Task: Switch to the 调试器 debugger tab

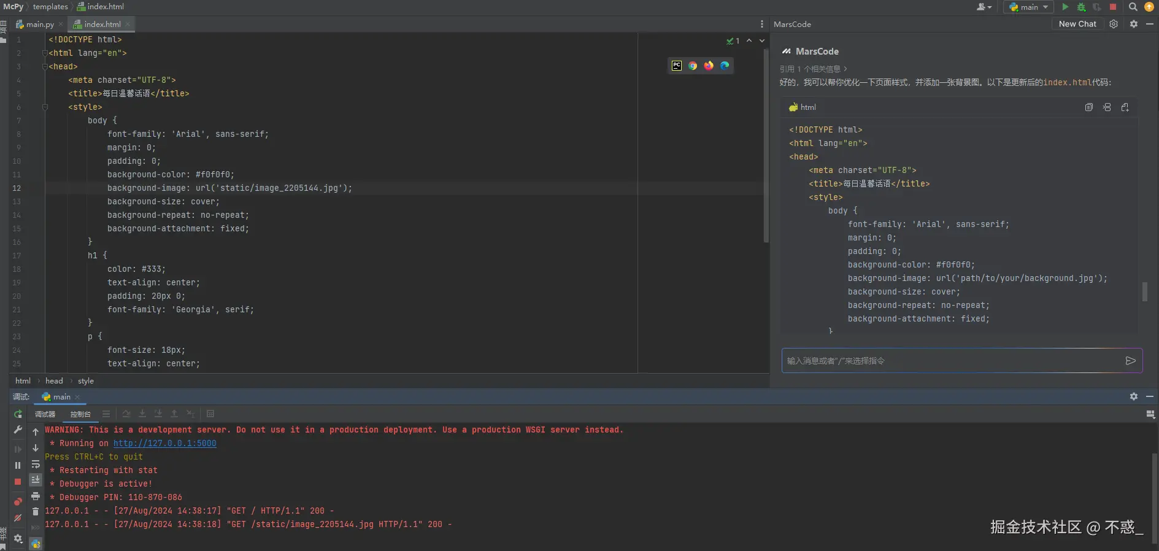Action: pos(45,414)
